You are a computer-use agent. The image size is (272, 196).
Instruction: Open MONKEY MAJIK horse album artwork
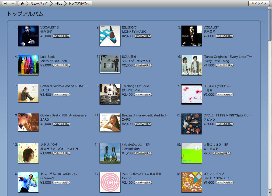coord(110,36)
